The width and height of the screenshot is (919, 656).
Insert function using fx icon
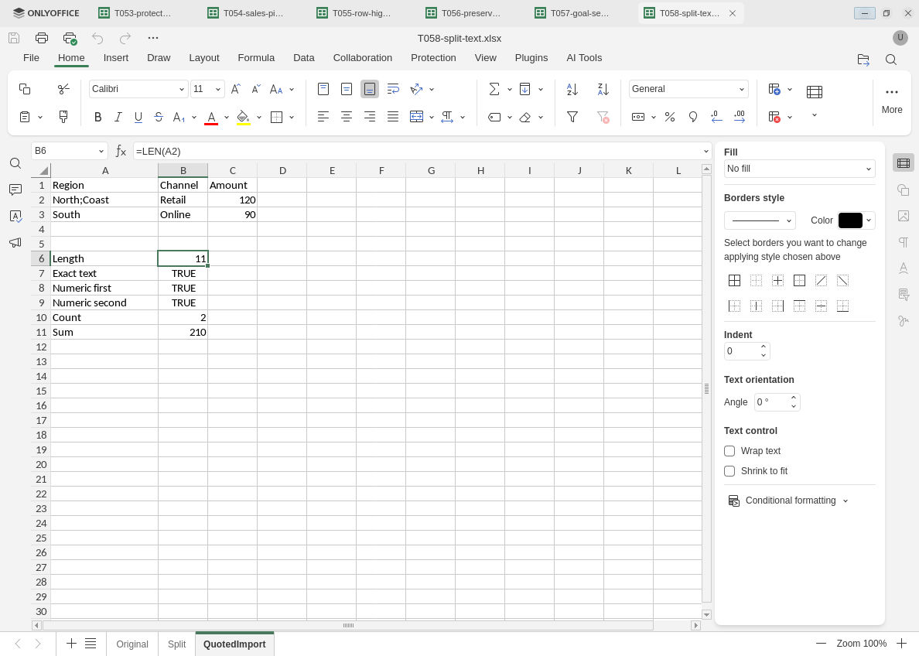[x=121, y=152]
